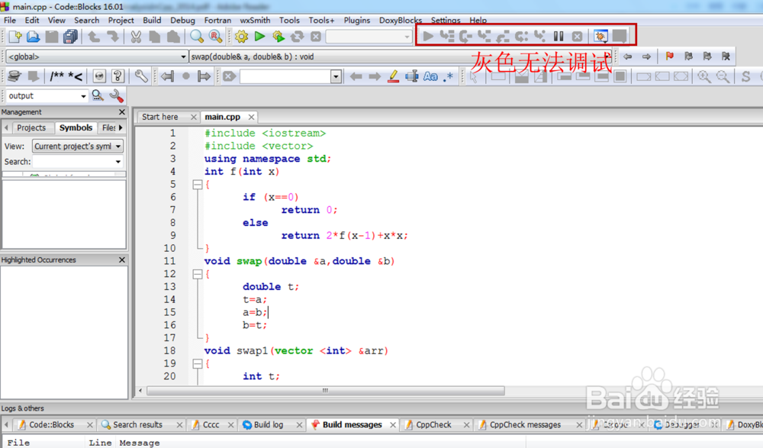The width and height of the screenshot is (763, 448).
Task: Collapse code fold at line 12
Action: pos(197,274)
